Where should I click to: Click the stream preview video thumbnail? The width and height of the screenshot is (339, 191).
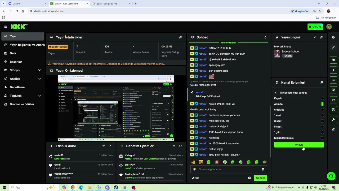point(116,108)
